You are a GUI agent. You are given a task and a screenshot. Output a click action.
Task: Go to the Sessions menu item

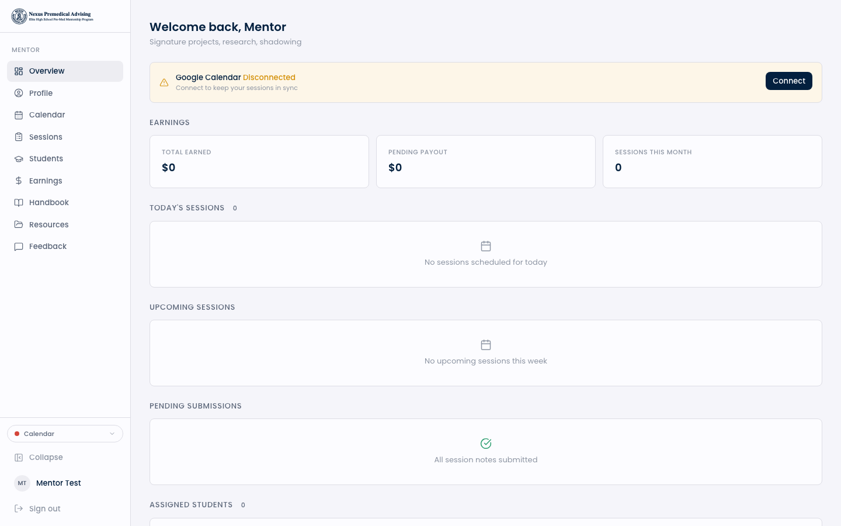(46, 137)
